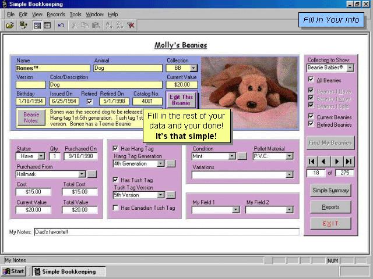Screen dimensions: 373x279
Task: Click the My Notes text field
Action: click(x=166, y=232)
